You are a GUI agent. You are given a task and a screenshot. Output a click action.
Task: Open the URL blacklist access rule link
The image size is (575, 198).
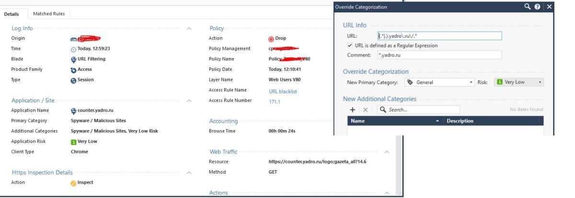tap(283, 91)
